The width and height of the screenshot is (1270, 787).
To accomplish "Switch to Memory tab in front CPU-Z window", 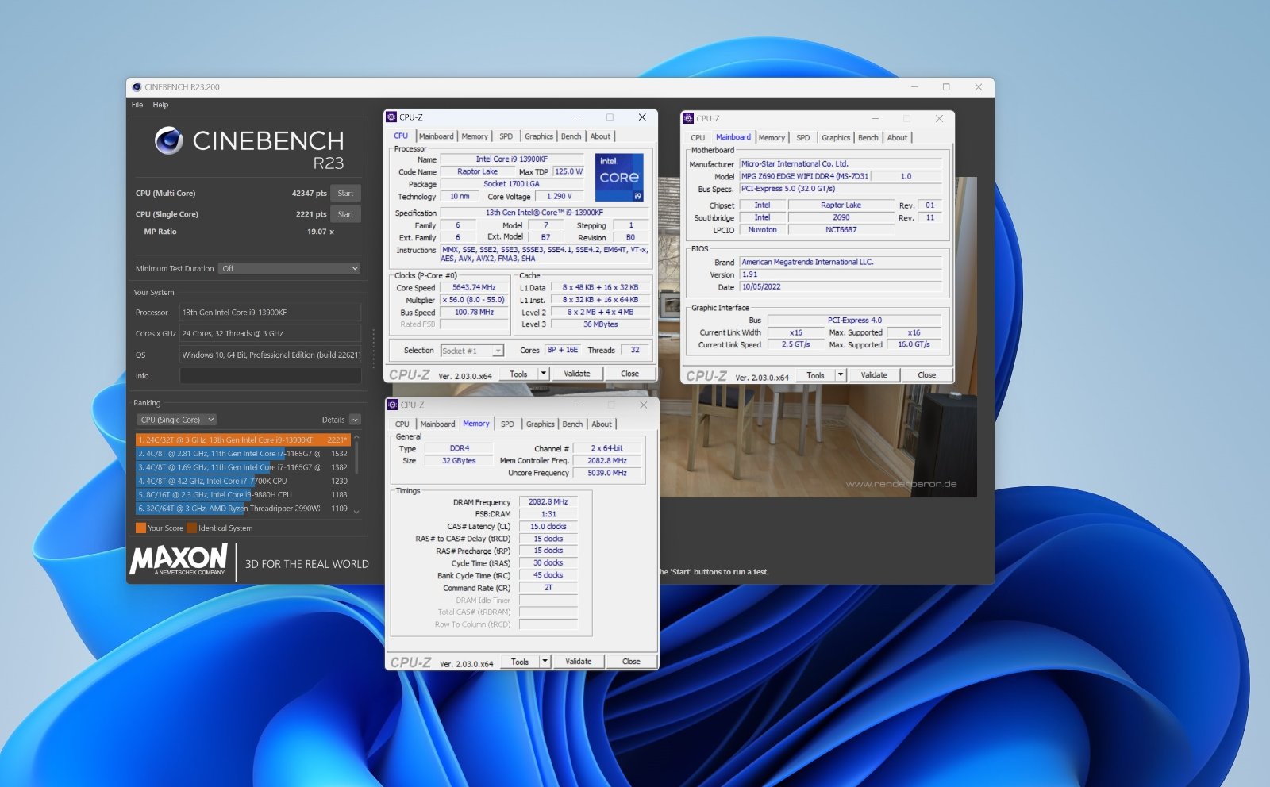I will pyautogui.click(x=475, y=136).
